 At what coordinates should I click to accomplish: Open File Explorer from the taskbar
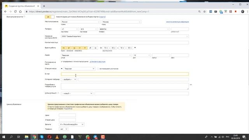[26, 137]
